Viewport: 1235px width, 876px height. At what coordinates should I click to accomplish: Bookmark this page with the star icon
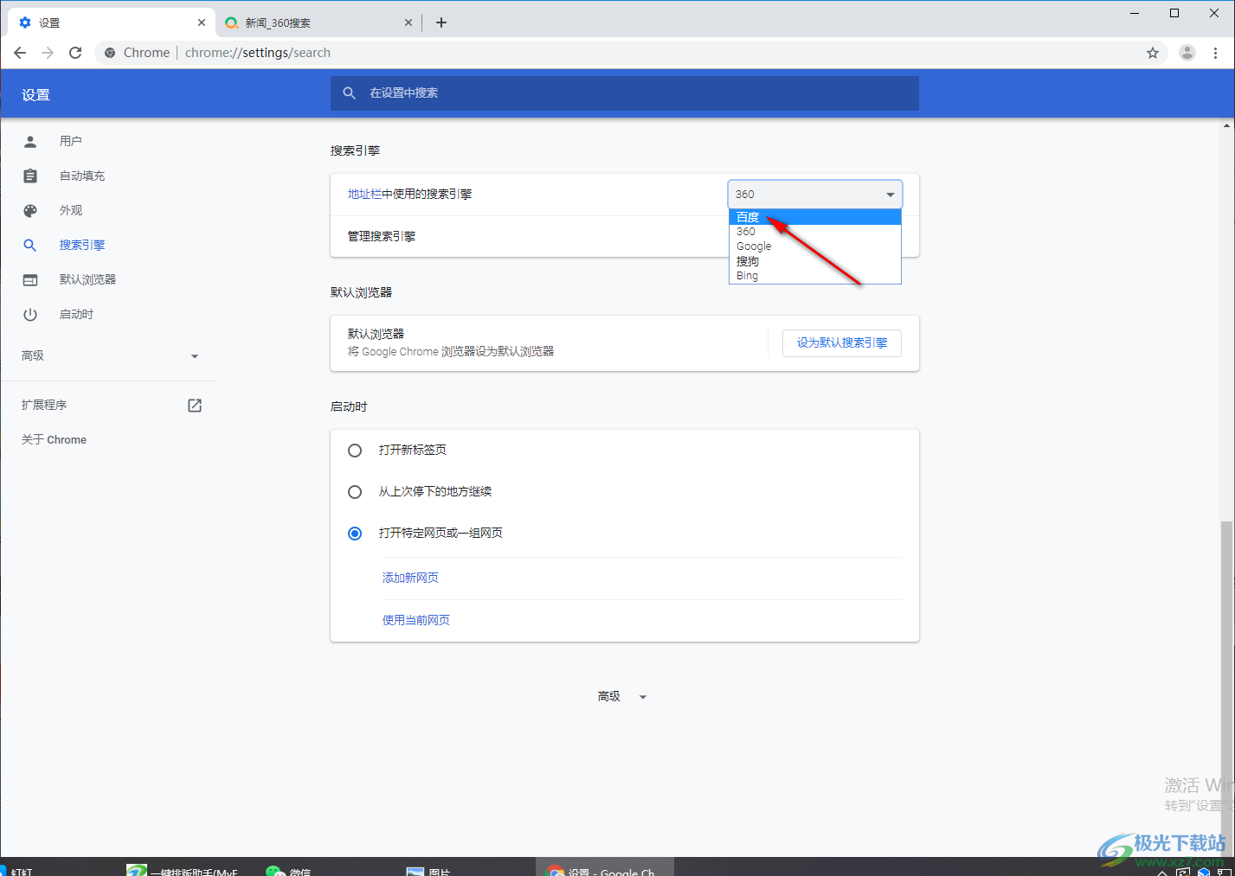[1153, 53]
